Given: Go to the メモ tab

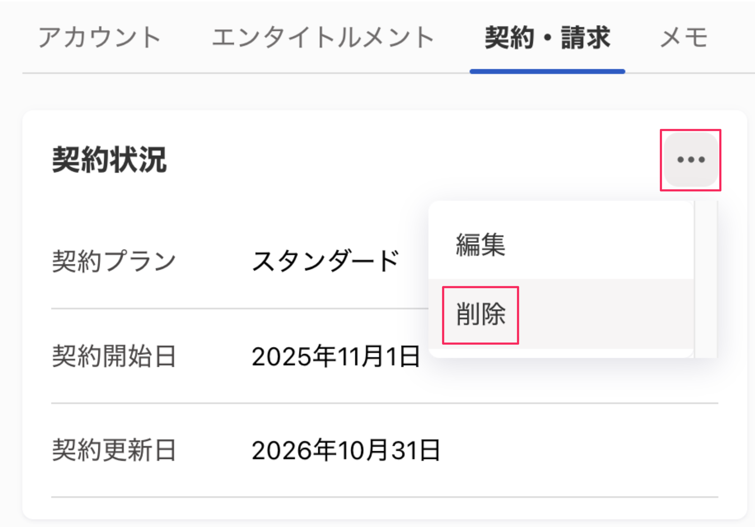Looking at the screenshot, I should (x=684, y=38).
